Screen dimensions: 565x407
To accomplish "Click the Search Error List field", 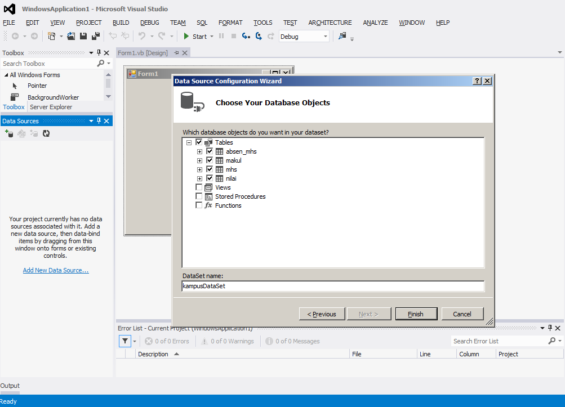I will tap(499, 341).
